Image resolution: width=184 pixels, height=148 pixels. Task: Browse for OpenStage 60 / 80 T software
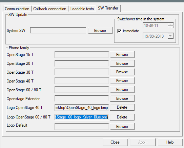tap(122, 90)
